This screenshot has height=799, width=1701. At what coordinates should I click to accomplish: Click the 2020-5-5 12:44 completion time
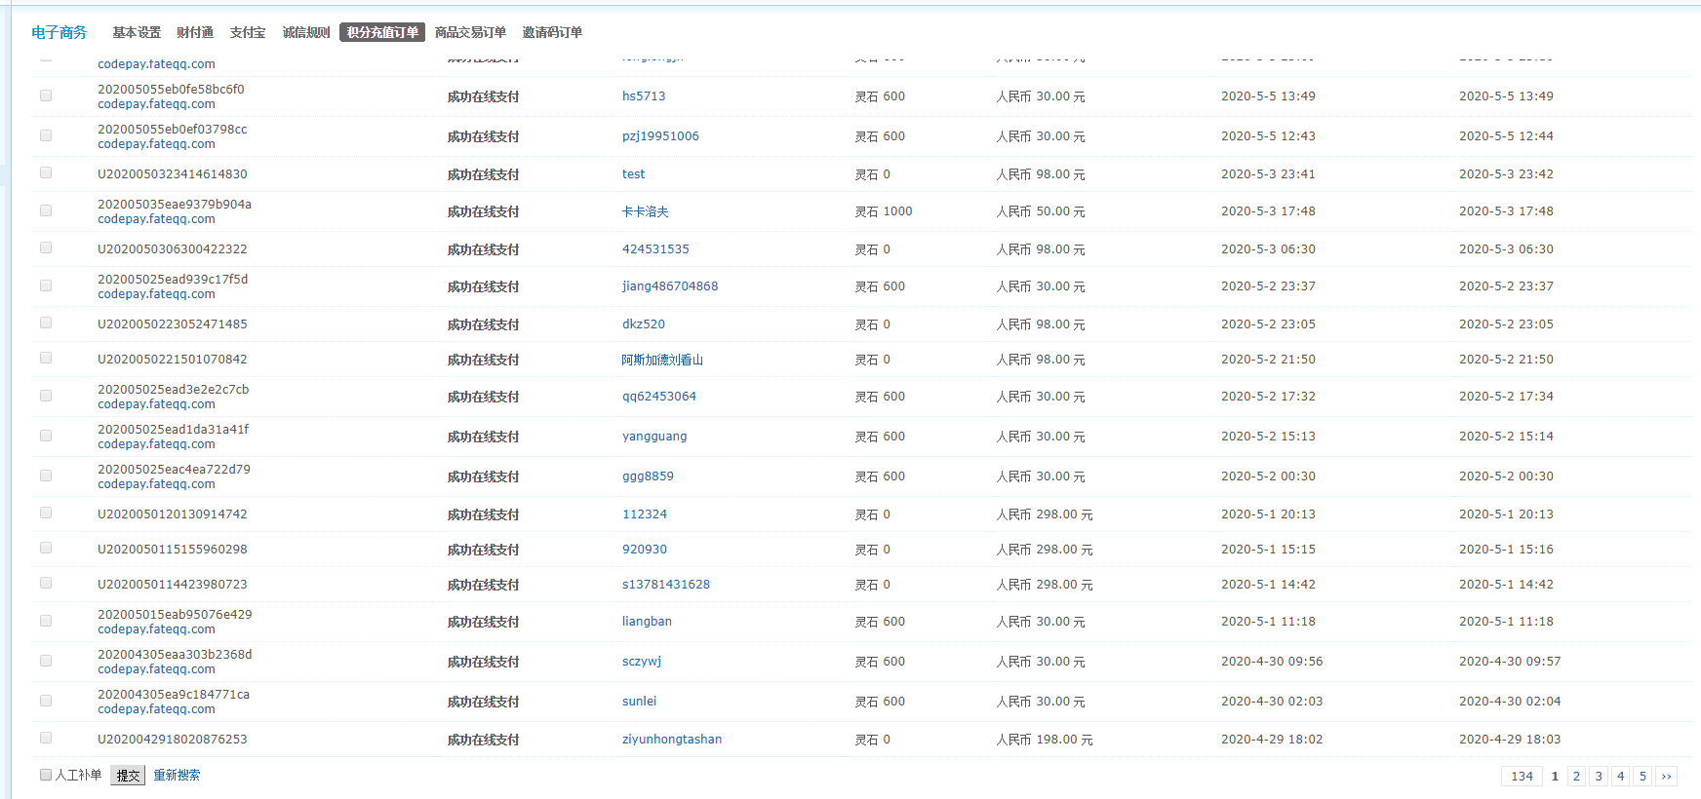click(x=1506, y=136)
